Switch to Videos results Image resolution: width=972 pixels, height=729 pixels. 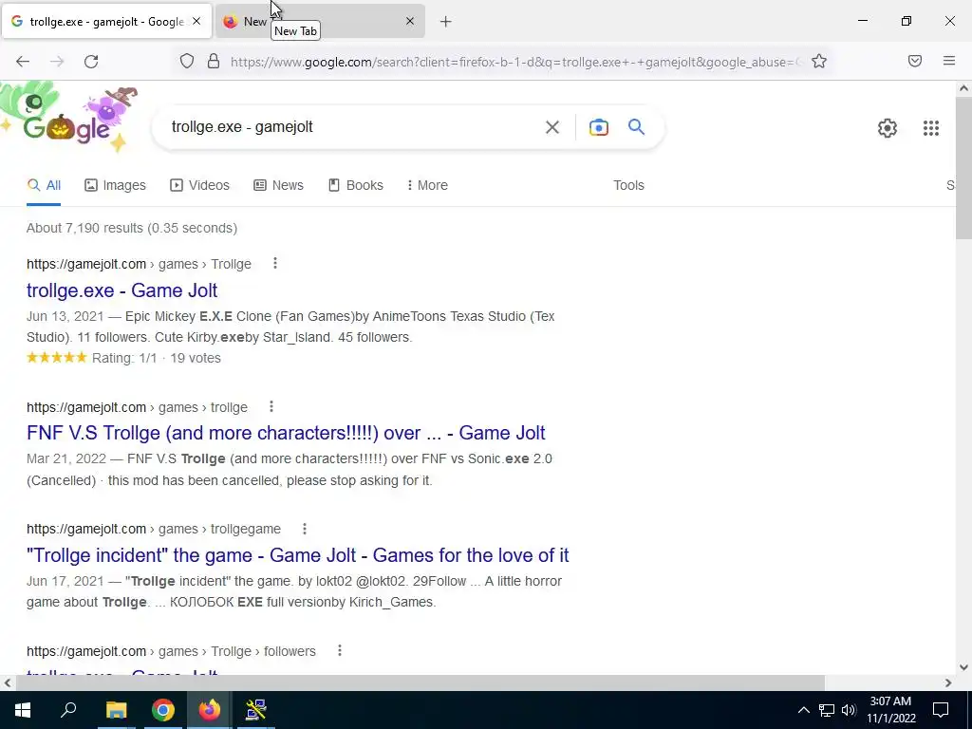(199, 185)
